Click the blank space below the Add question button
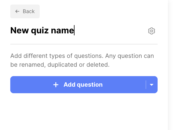 84,111
